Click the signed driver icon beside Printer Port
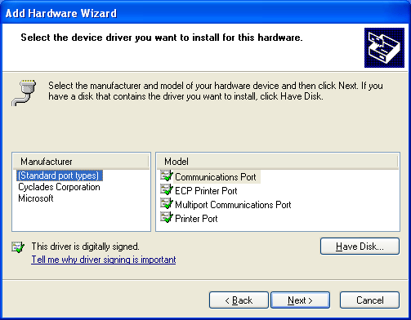The image size is (411, 320). click(167, 217)
